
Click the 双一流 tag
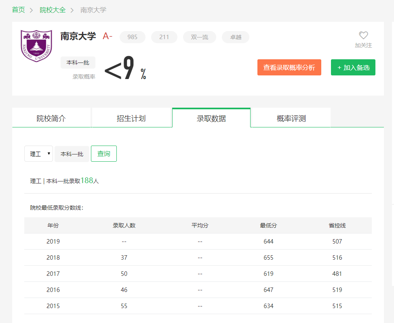[200, 37]
